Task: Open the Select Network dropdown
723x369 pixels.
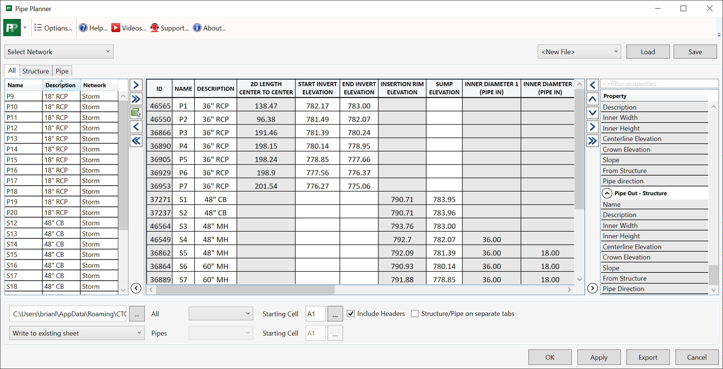Action: coord(59,52)
